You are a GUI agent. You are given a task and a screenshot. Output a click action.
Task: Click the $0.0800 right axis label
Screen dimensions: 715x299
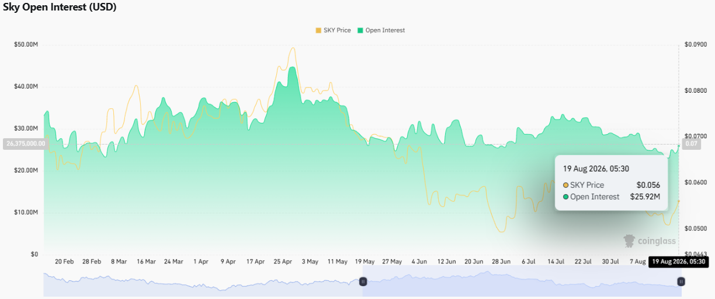tap(696, 90)
